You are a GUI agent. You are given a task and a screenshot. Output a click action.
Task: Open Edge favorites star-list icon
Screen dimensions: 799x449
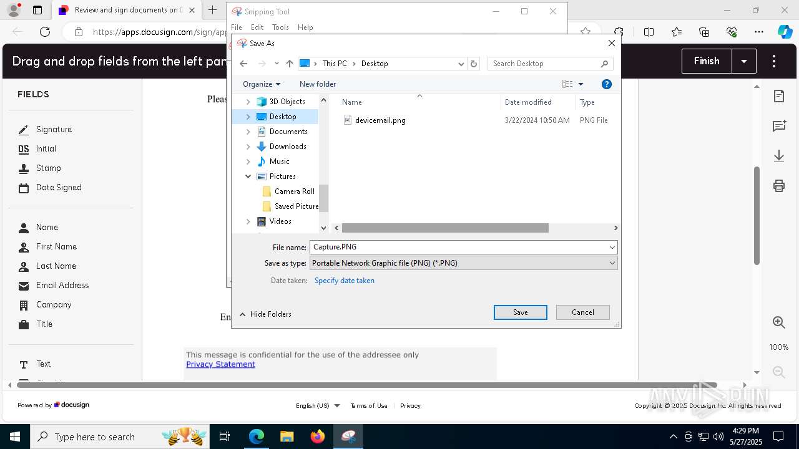[677, 32]
